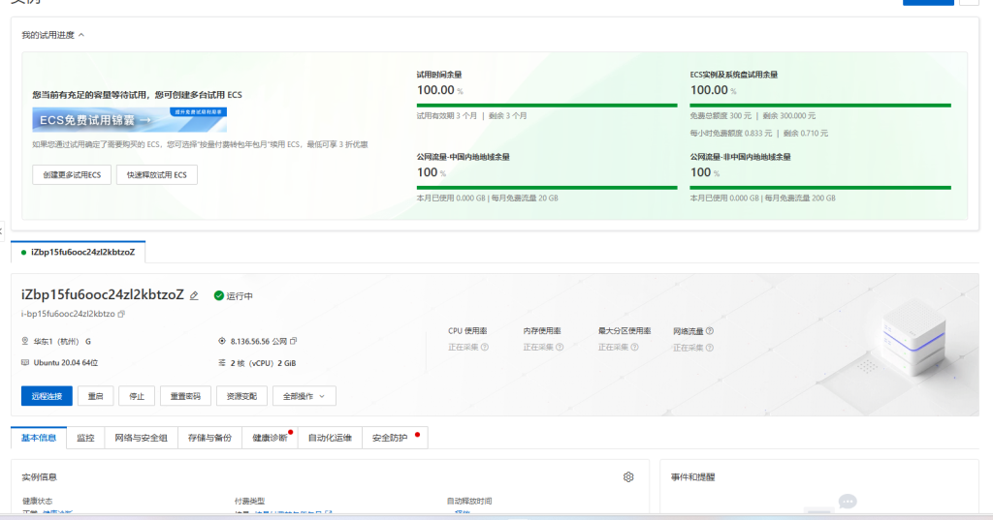Copy the instance ID i-bp15fu6ooc24zl2kbtzo

pos(121,315)
